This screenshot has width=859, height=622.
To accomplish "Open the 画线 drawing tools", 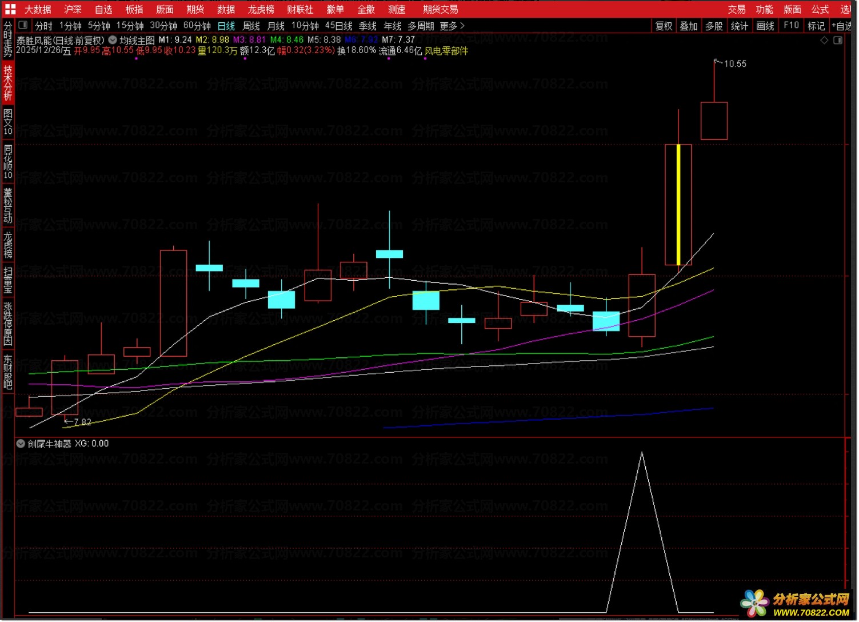I will point(765,26).
